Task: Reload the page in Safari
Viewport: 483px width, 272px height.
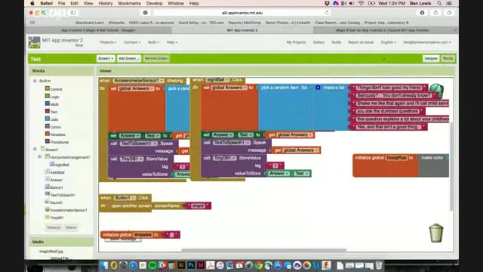Action: [327, 13]
